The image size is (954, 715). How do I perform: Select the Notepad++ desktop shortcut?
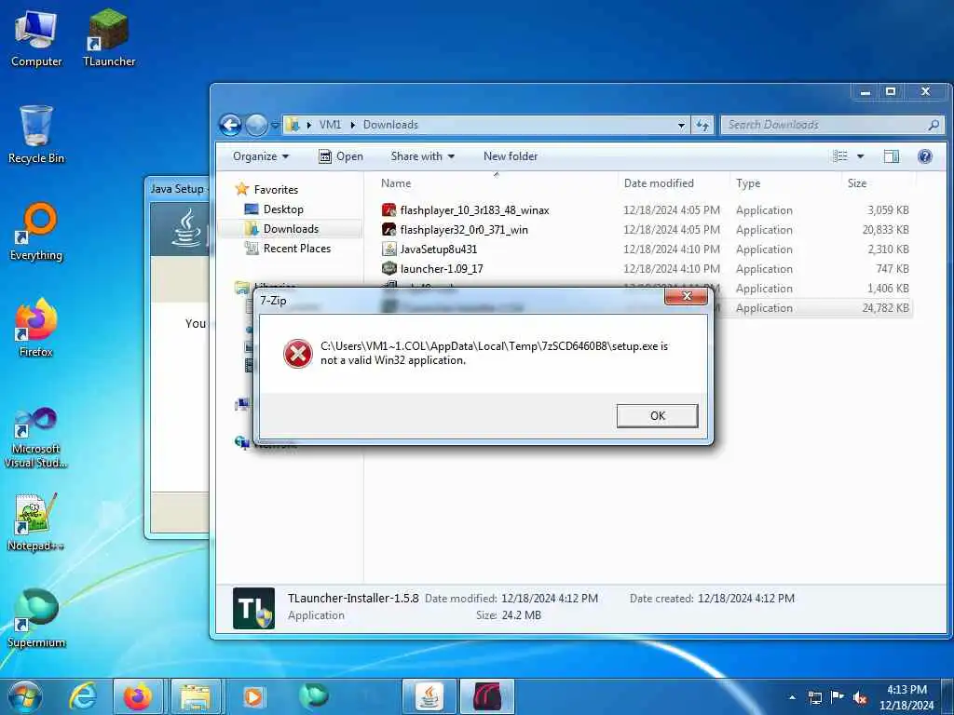click(36, 523)
